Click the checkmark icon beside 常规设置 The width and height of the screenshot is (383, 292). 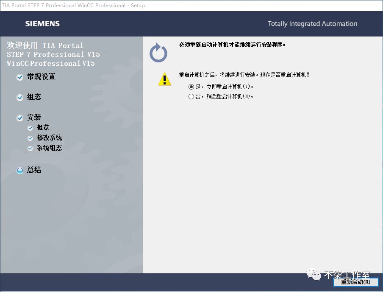click(x=20, y=77)
